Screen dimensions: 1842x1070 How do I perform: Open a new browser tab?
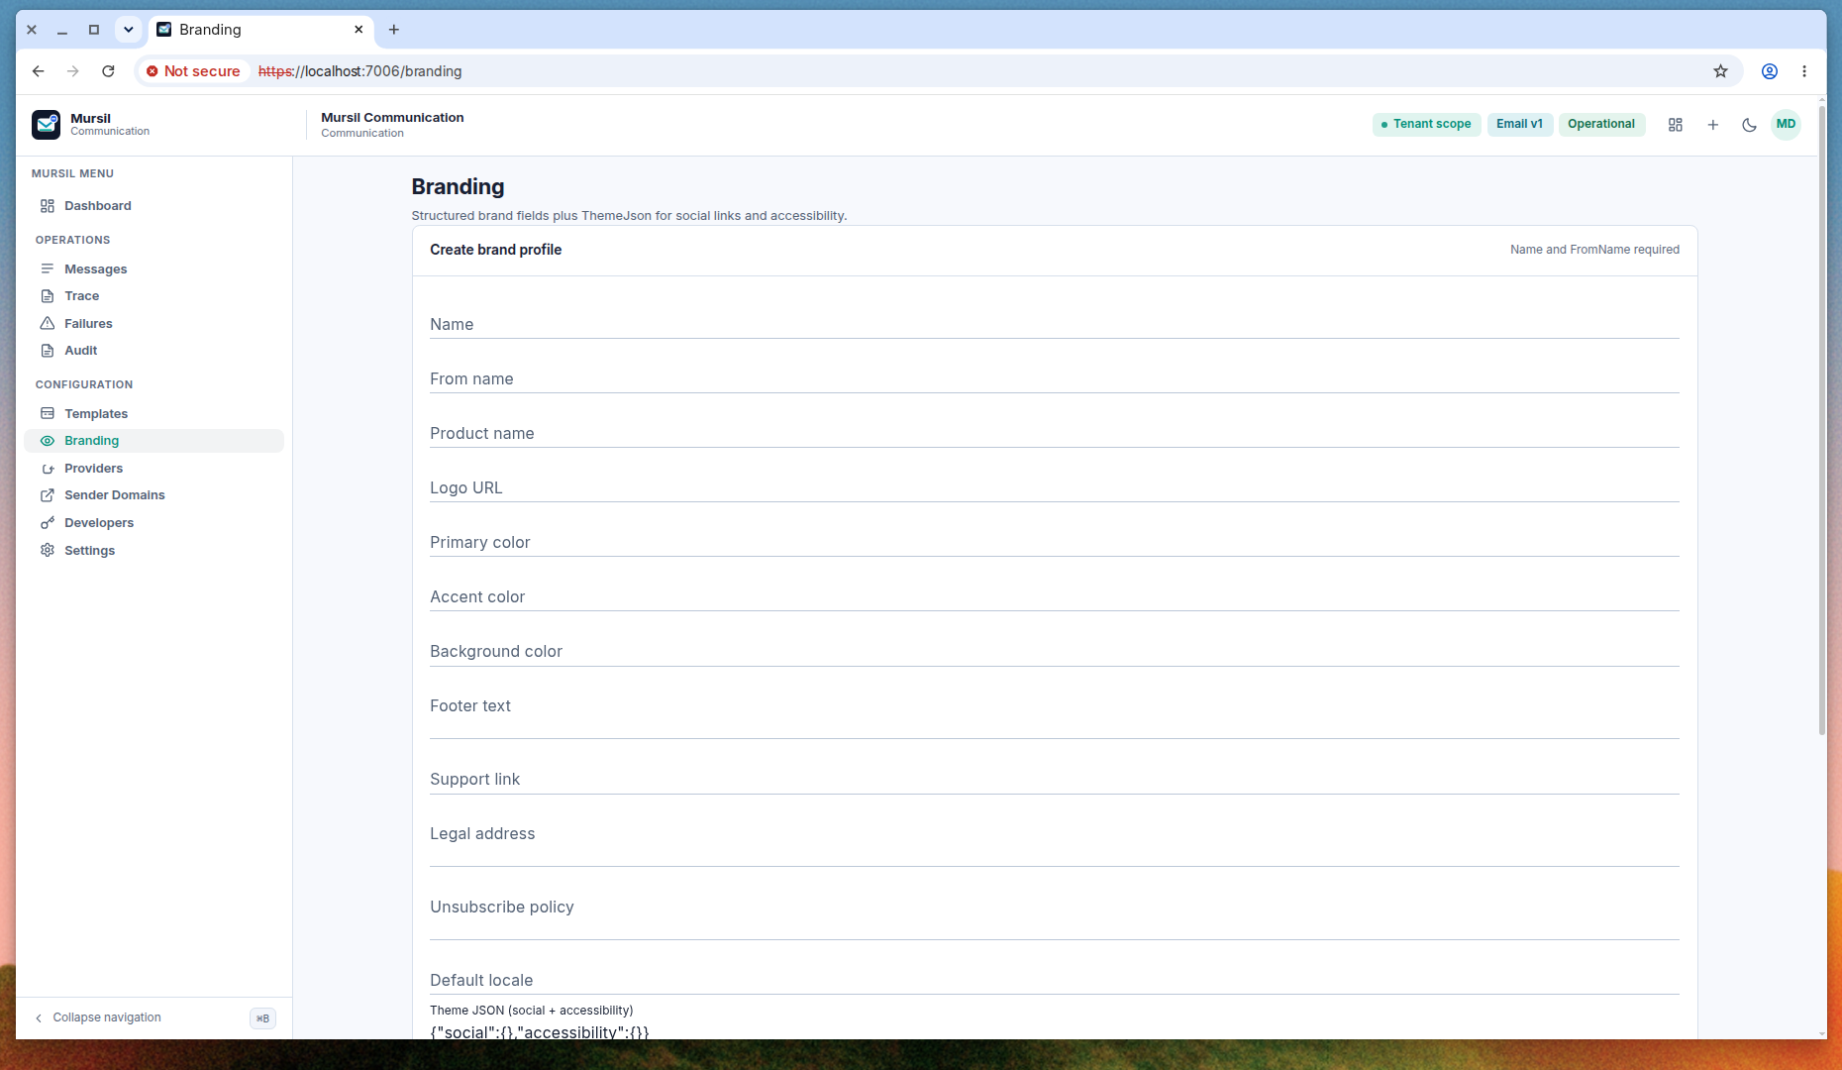(394, 30)
